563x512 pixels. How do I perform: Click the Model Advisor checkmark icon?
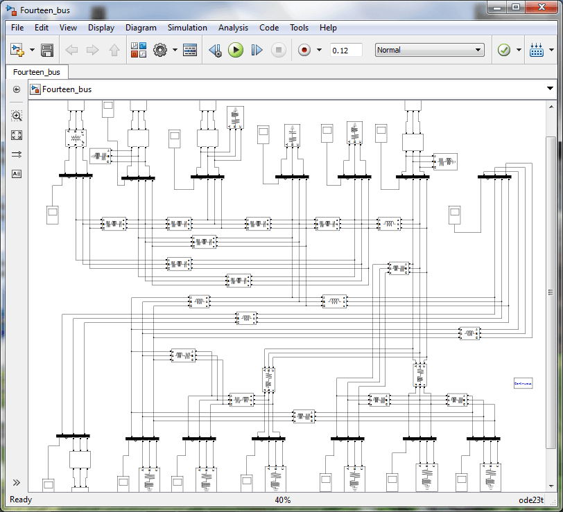click(x=504, y=50)
